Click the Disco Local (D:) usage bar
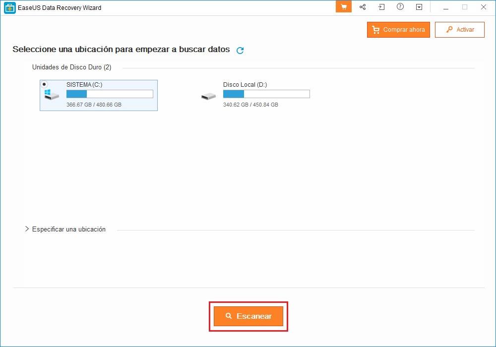This screenshot has width=496, height=347. pos(266,94)
